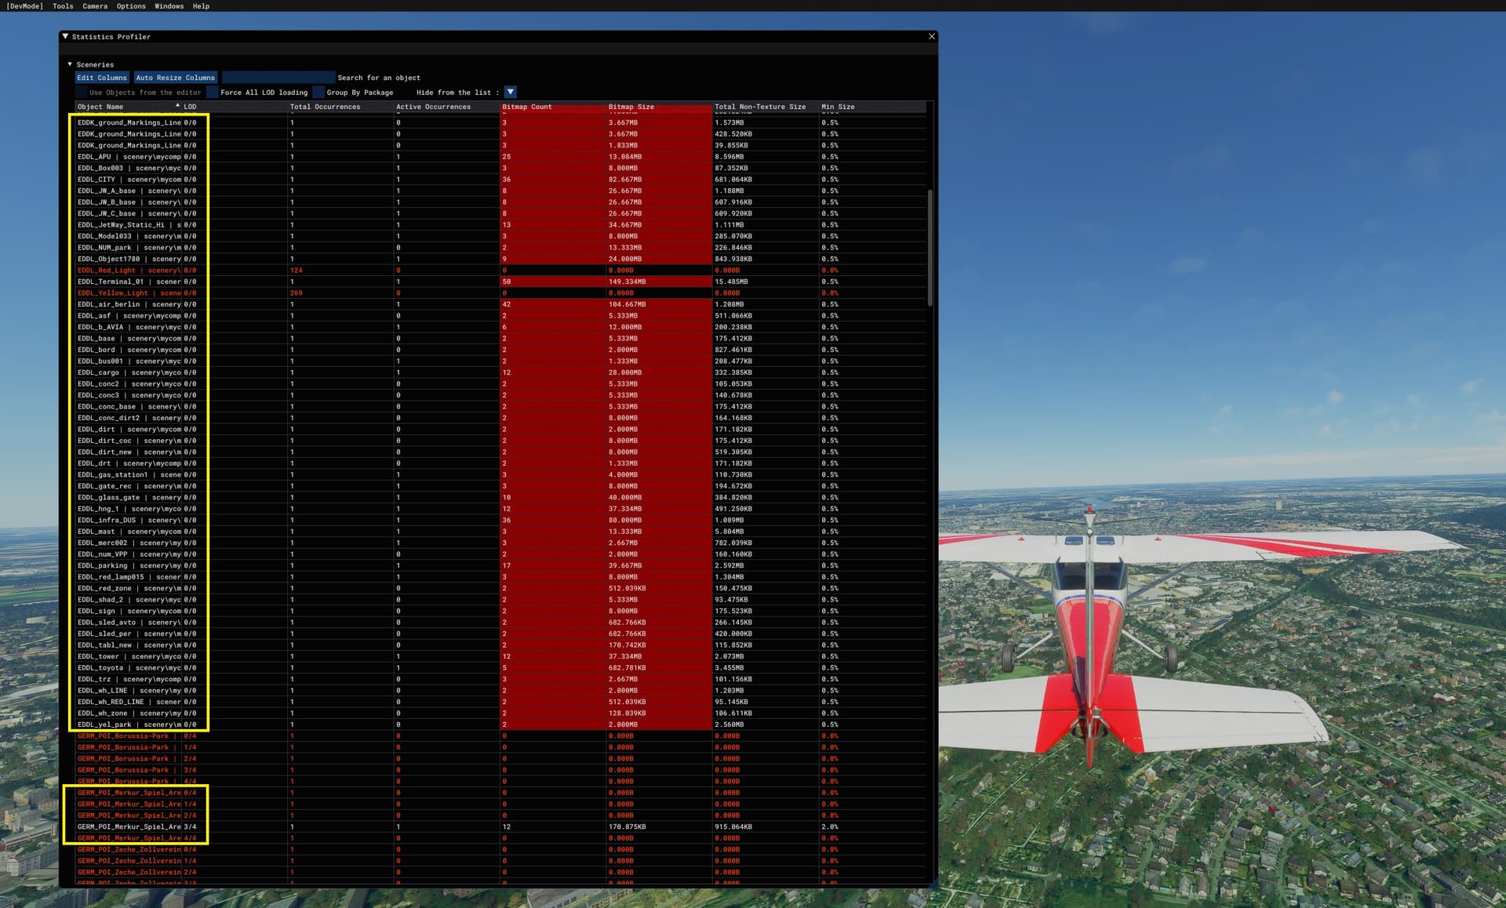Open the Hide from the list dropdown arrow

pyautogui.click(x=511, y=92)
